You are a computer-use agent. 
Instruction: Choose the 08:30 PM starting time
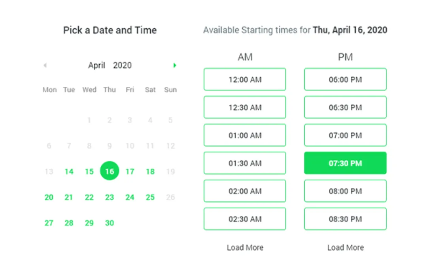[x=345, y=219]
